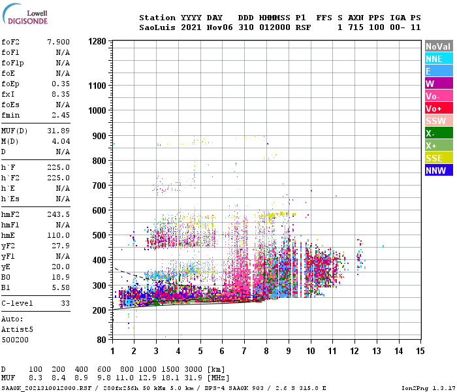This screenshot has height=392, width=457.
Task: Click the 200 km height axis label
Action: 99,310
